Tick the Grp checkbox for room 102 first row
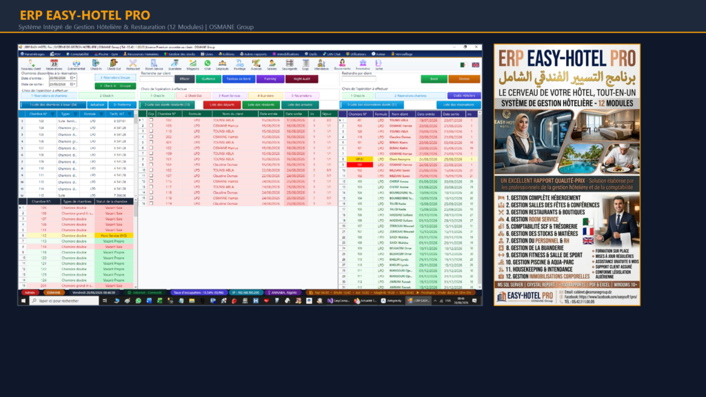 point(151,120)
